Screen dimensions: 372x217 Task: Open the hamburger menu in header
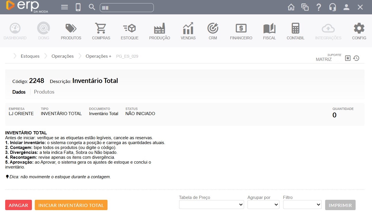click(x=65, y=7)
